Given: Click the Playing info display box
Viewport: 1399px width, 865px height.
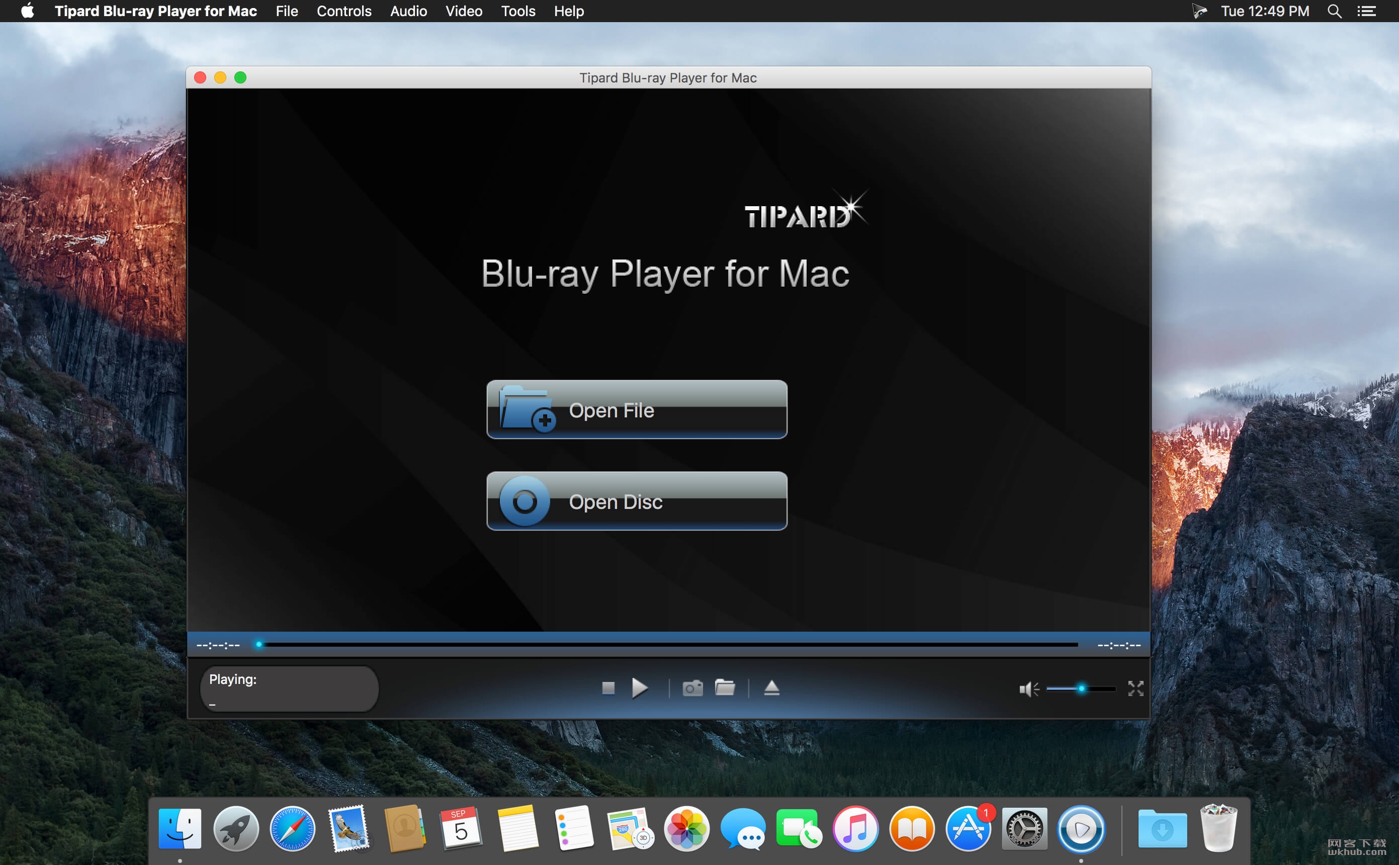Looking at the screenshot, I should [x=290, y=689].
